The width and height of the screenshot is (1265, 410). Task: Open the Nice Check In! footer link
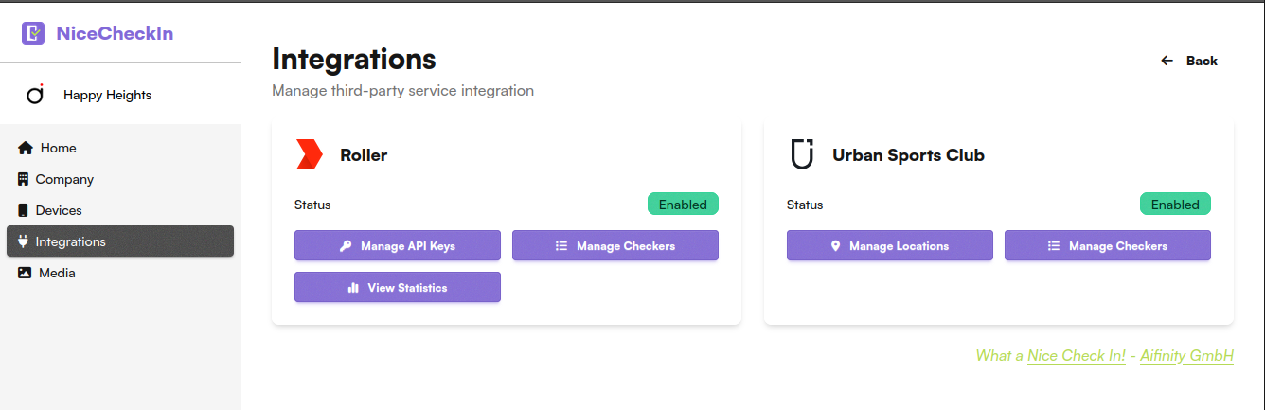1077,356
